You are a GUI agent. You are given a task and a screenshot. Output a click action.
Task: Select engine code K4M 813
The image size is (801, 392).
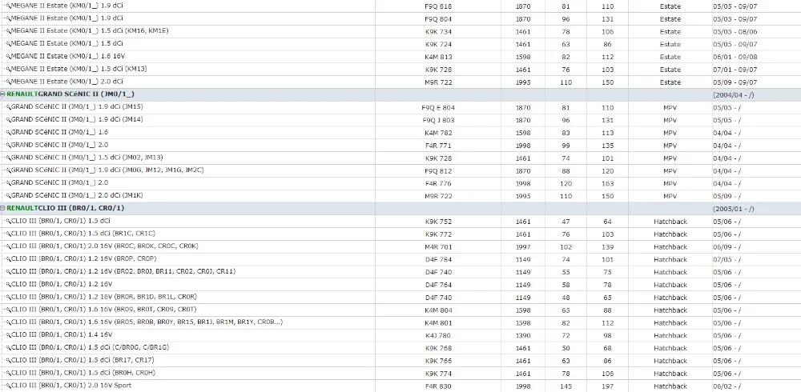tap(438, 57)
